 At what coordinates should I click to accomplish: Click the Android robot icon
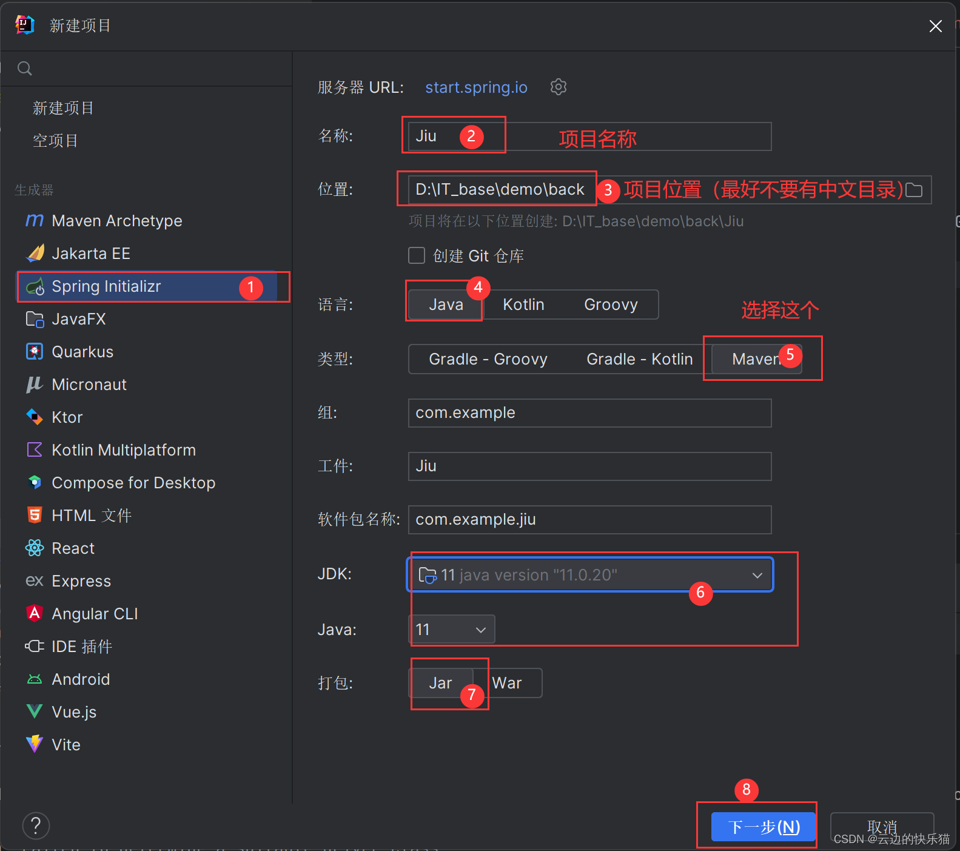point(35,679)
